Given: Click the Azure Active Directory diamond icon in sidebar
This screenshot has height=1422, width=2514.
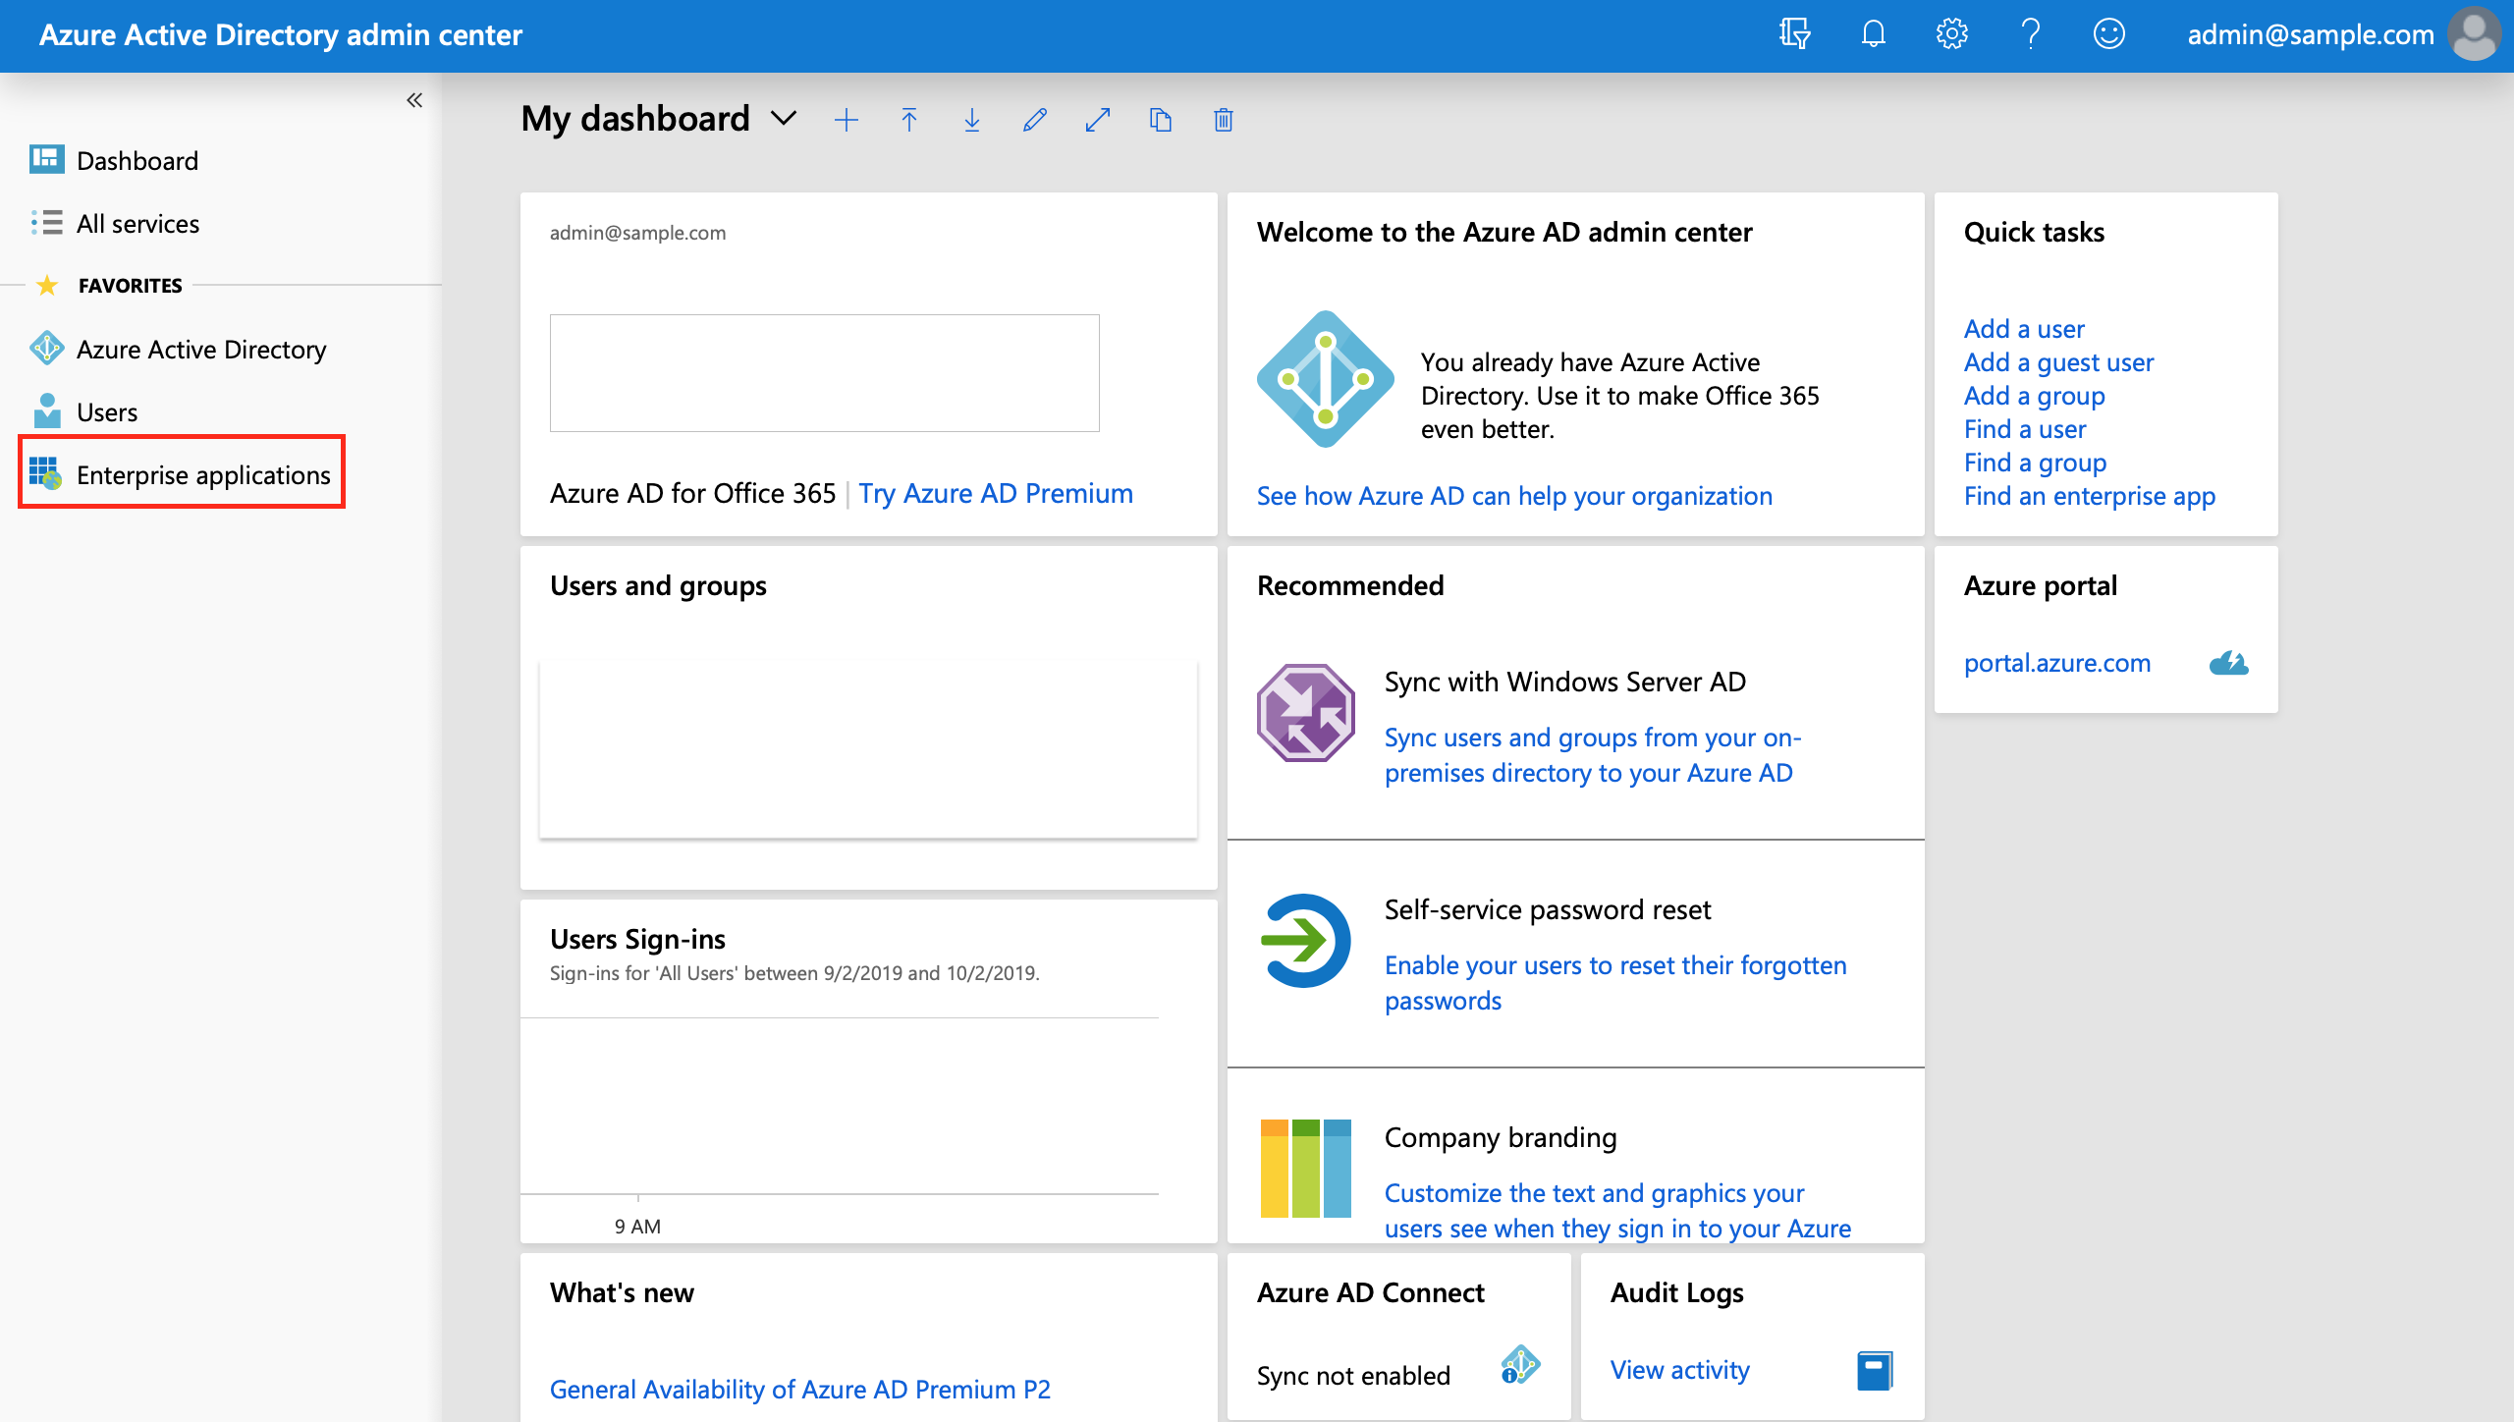Looking at the screenshot, I should point(46,348).
